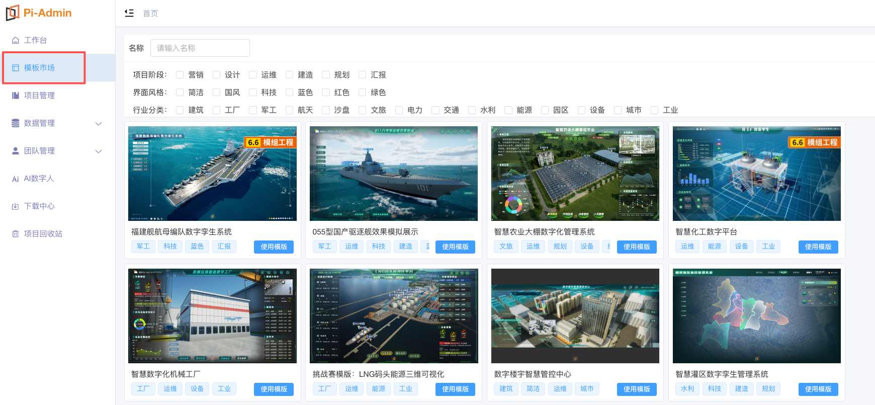Click the 团队管理 person icon
875x405 pixels.
16,151
